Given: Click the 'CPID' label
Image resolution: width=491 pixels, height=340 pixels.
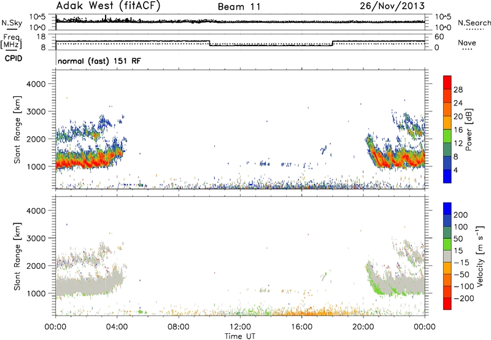Looking at the screenshot, I should (x=14, y=58).
